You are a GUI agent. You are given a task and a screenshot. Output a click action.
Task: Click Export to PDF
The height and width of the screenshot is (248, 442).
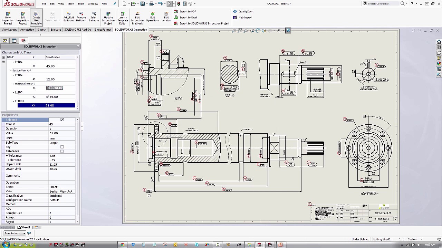pyautogui.click(x=187, y=11)
